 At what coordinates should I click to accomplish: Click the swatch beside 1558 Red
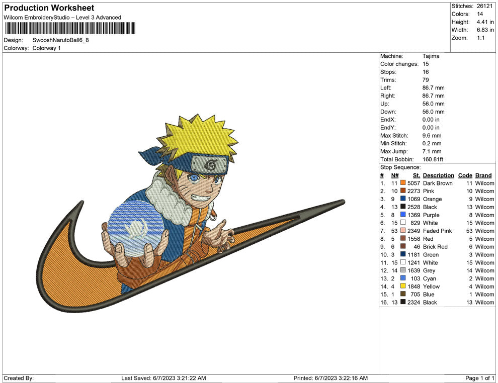point(403,238)
